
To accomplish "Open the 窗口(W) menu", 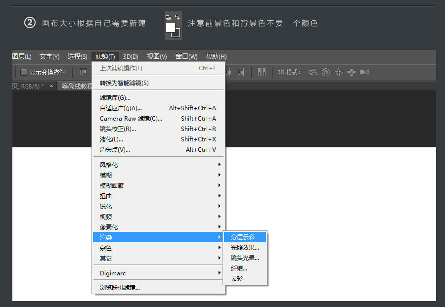I will point(186,56).
